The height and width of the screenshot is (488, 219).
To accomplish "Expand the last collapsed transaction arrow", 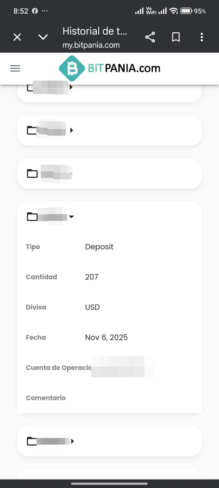I will (x=73, y=442).
